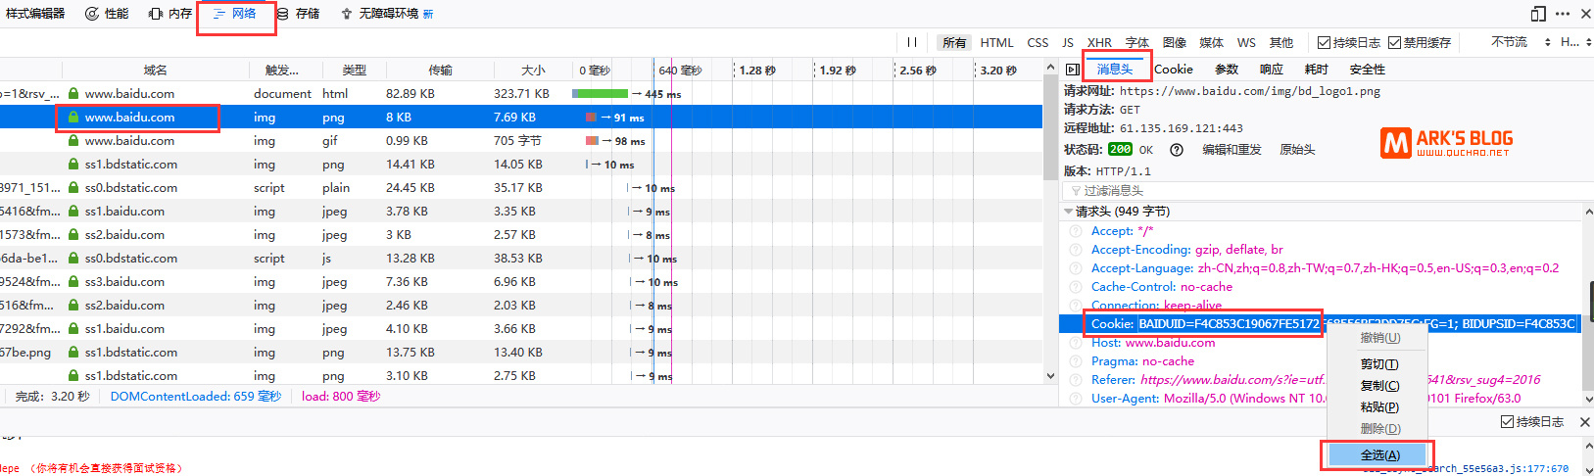
Task: Open the 响应 response tab
Action: [x=1272, y=70]
